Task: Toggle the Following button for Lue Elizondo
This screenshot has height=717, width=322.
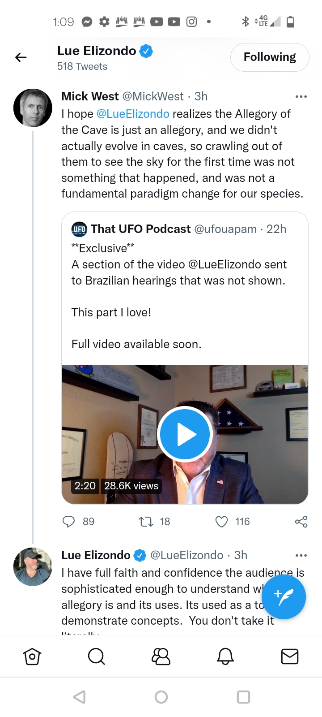Action: (x=270, y=57)
